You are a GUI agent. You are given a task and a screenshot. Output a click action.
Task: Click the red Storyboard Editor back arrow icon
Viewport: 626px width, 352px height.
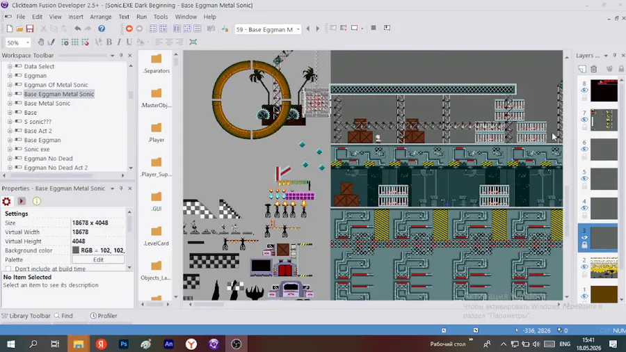pos(129,29)
